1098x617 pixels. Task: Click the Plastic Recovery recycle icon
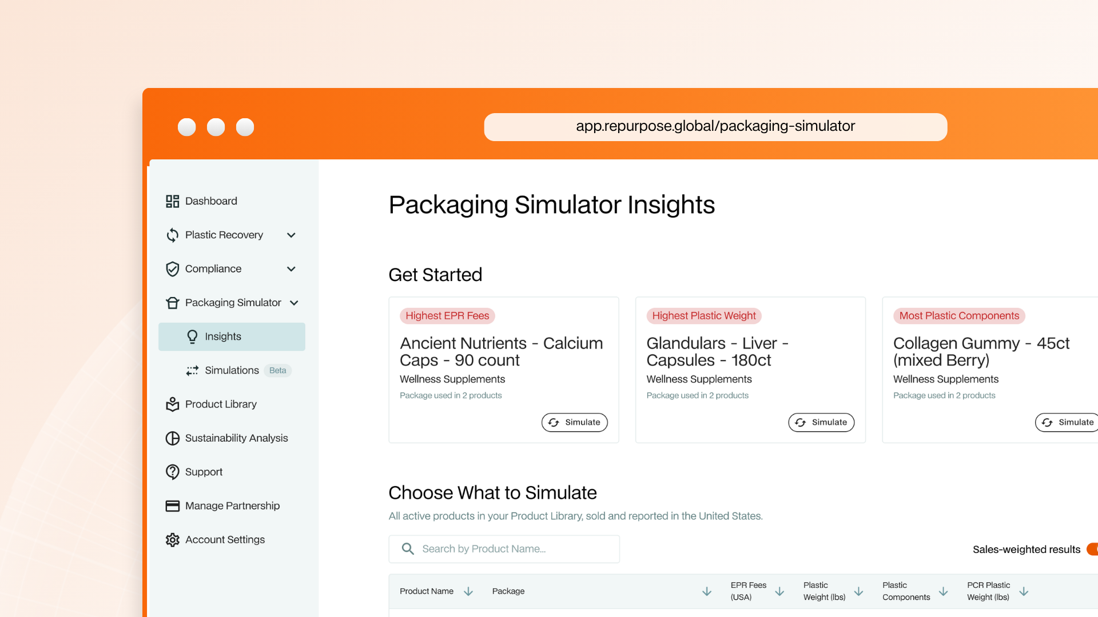[x=172, y=235]
